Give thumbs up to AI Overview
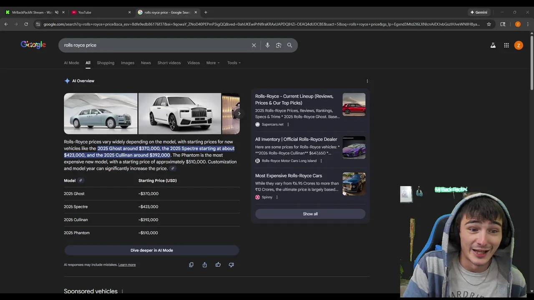The height and width of the screenshot is (300, 534). click(218, 265)
